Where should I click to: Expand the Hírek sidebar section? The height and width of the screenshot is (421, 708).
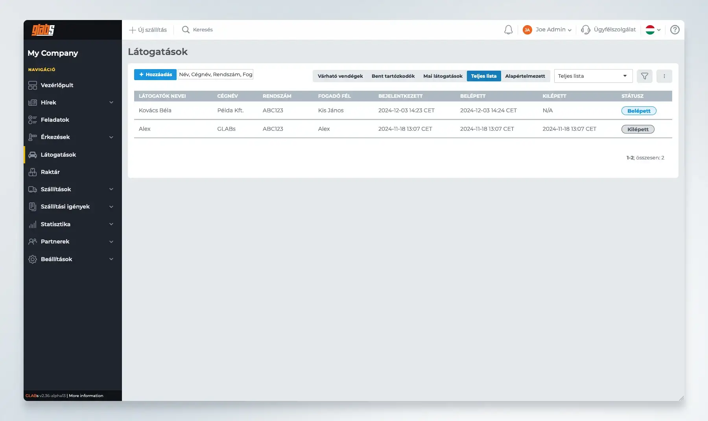111,103
